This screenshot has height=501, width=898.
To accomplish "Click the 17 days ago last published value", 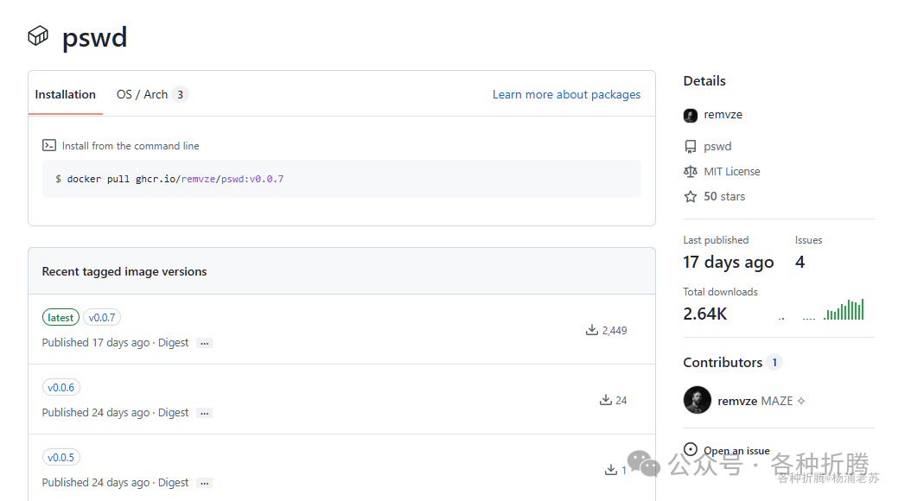I will tap(729, 263).
